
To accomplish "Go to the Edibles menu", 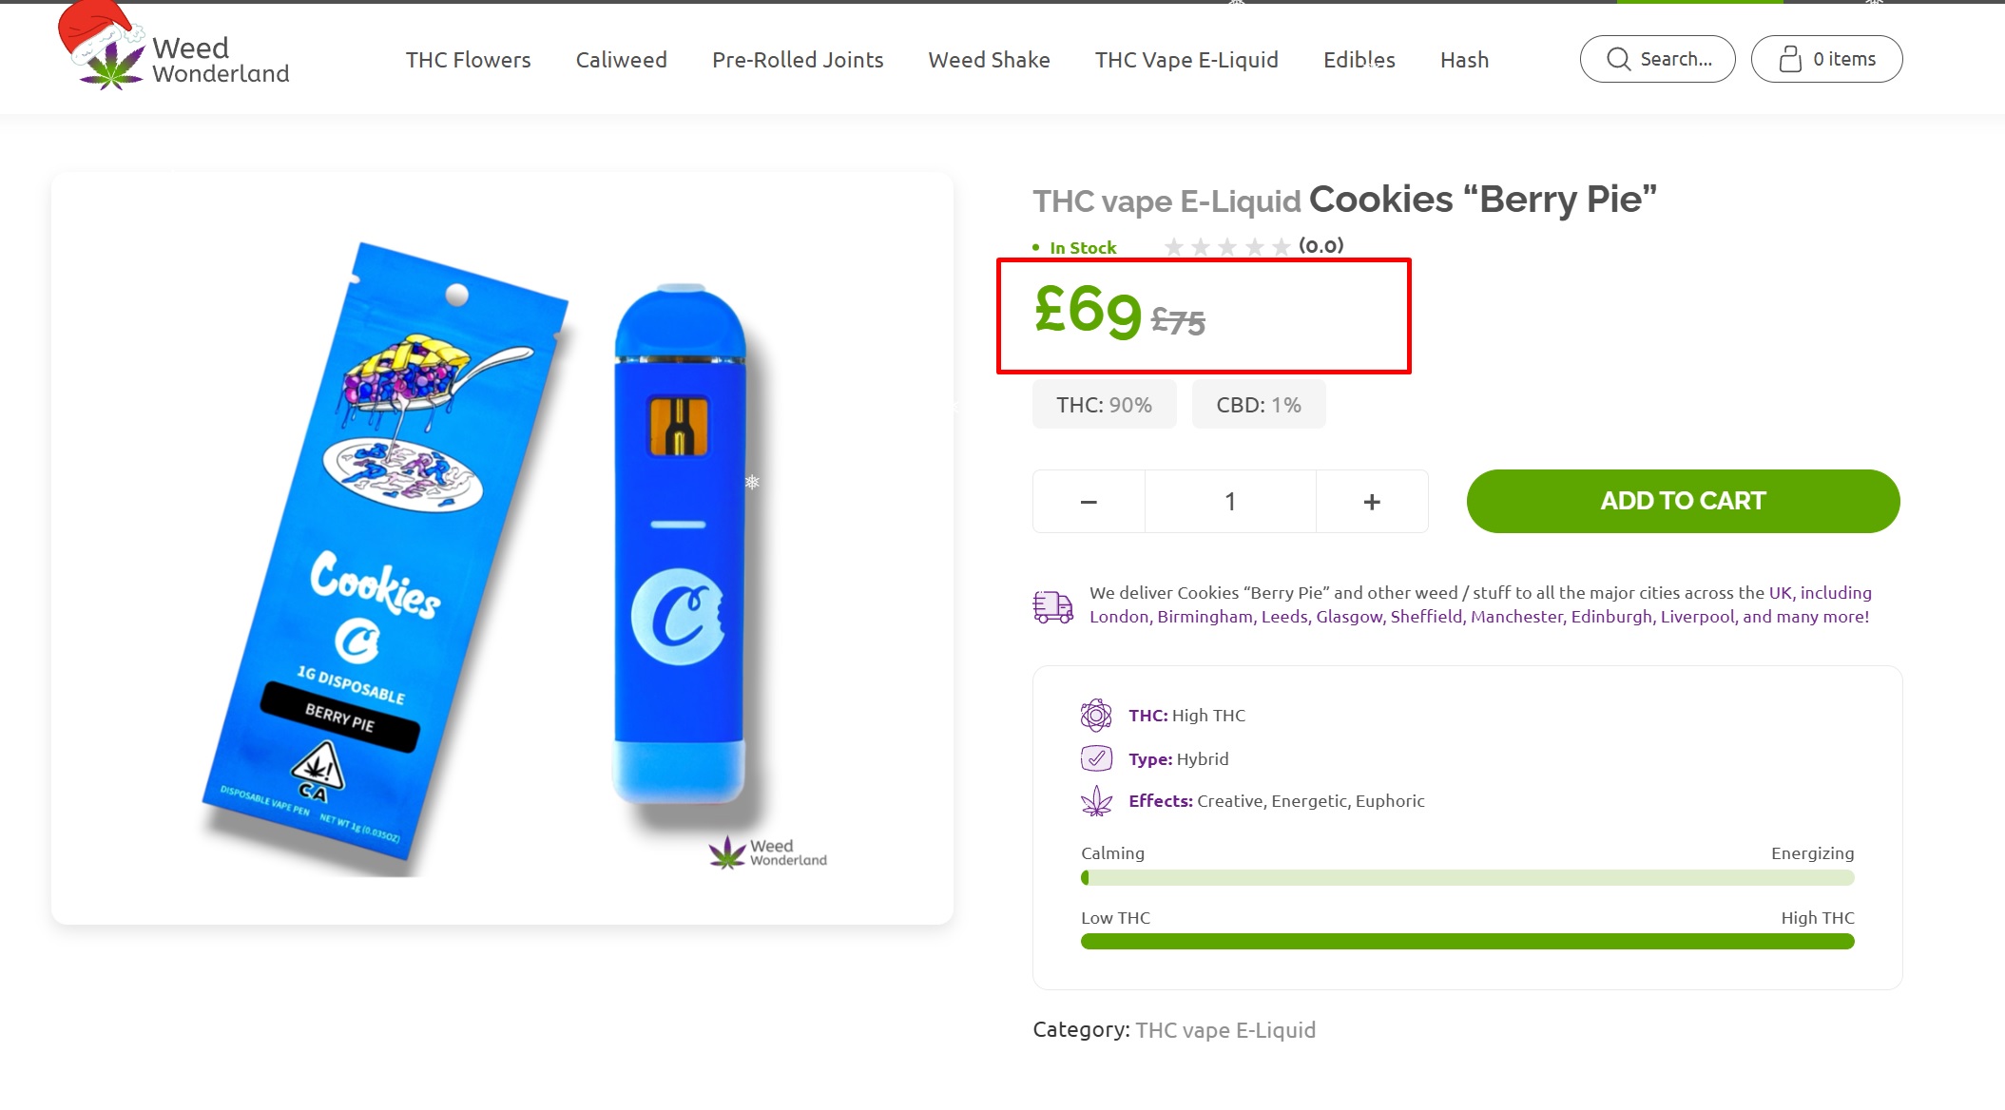I will point(1359,60).
